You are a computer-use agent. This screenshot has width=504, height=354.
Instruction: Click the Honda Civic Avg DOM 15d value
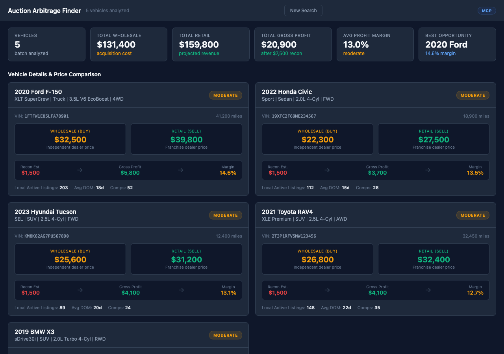click(x=346, y=188)
